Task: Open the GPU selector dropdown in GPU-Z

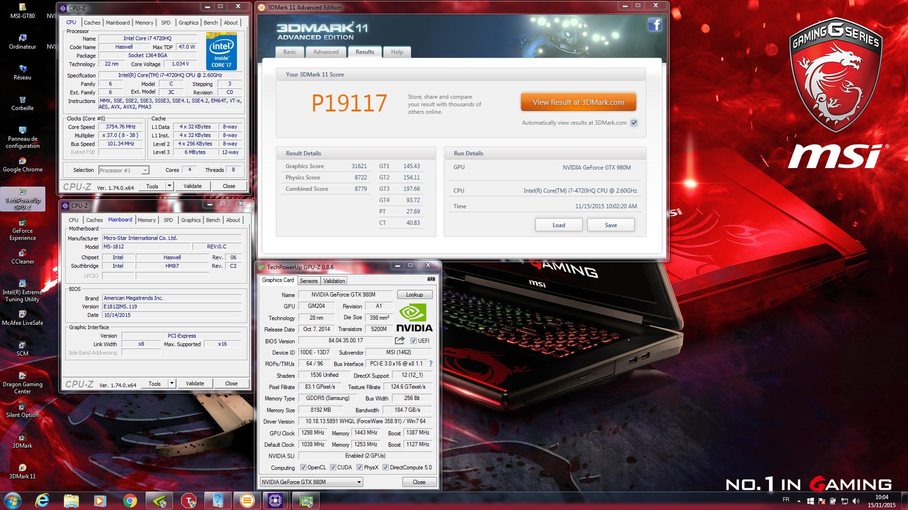Action: (312, 482)
